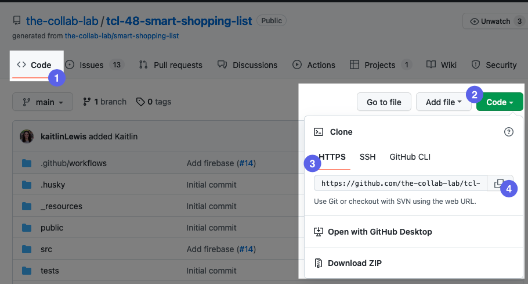Click Open with GitHub Desktop

(379, 232)
